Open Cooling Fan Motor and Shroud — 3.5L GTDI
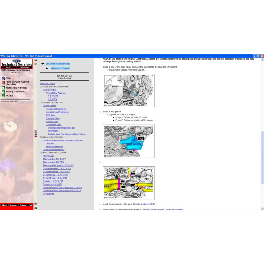This screenshot has height=264, width=264. click(62, 190)
